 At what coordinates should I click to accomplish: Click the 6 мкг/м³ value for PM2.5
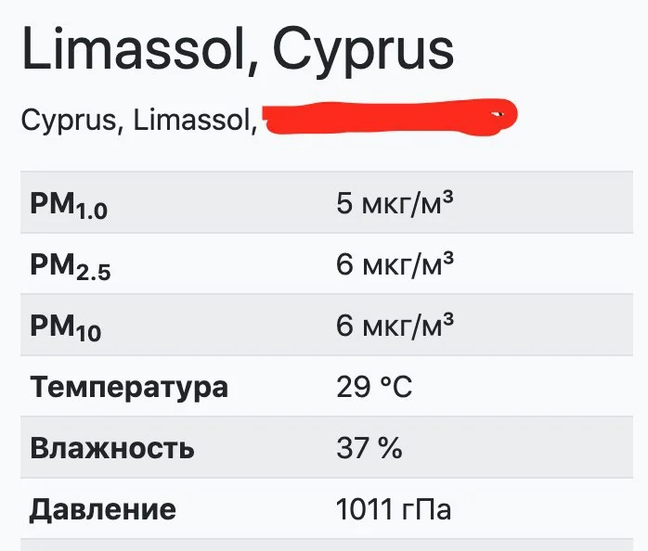pyautogui.click(x=395, y=263)
